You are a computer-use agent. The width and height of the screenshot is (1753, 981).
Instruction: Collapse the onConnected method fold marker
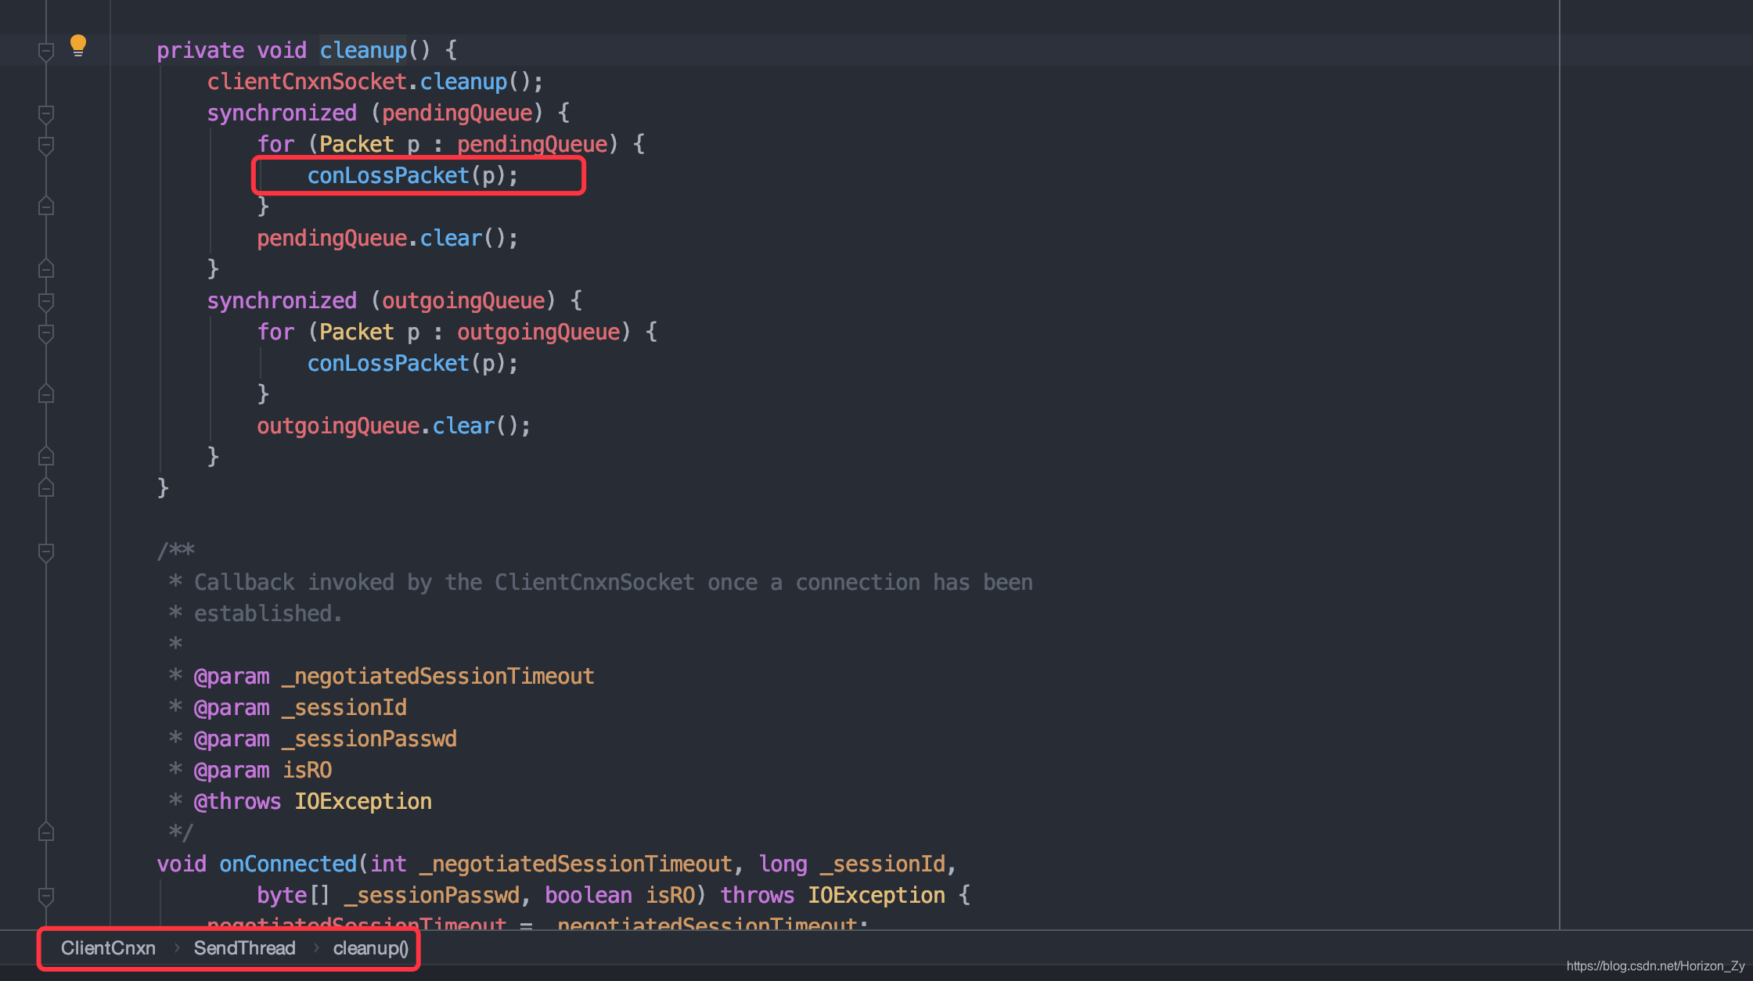coord(45,897)
